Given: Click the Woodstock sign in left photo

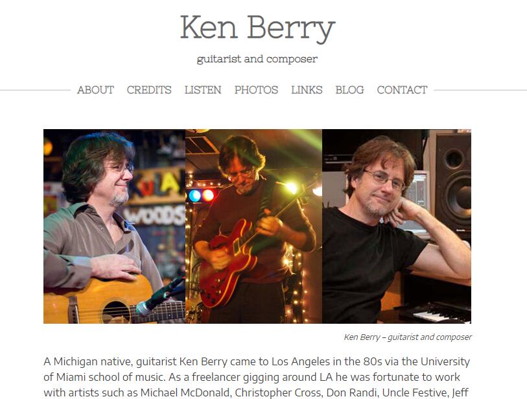Looking at the screenshot, I should click(x=155, y=215).
